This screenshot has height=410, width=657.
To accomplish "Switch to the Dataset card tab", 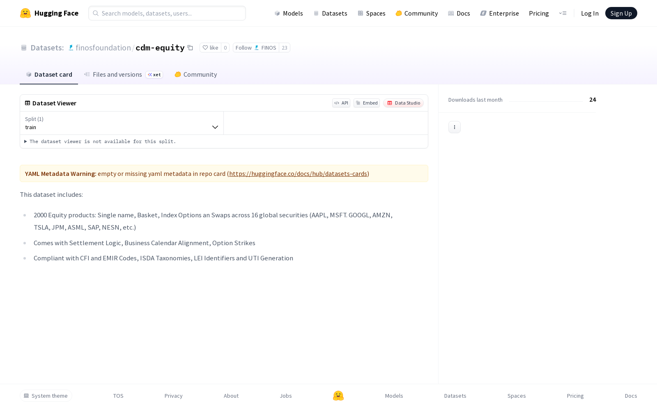I will [x=49, y=74].
